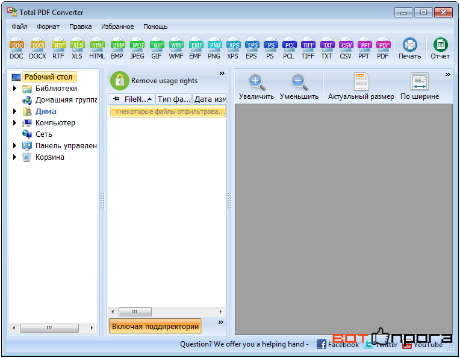Click the filtered files notice row

[168, 111]
